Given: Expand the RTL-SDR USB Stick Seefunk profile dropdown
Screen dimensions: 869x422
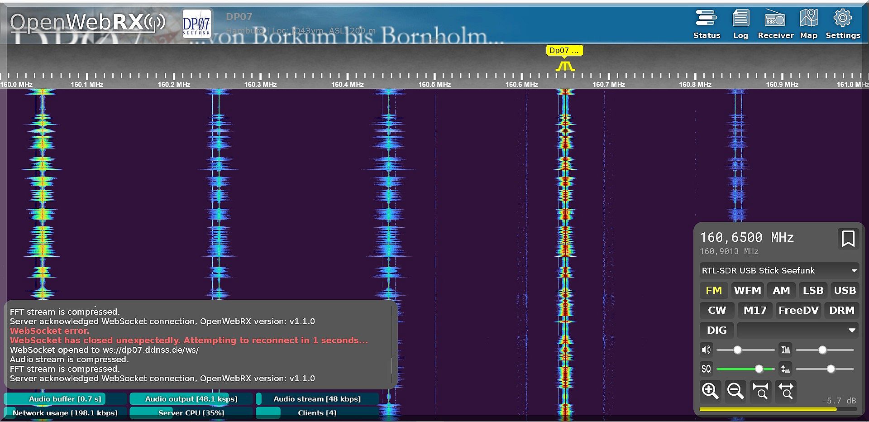Looking at the screenshot, I should point(778,270).
